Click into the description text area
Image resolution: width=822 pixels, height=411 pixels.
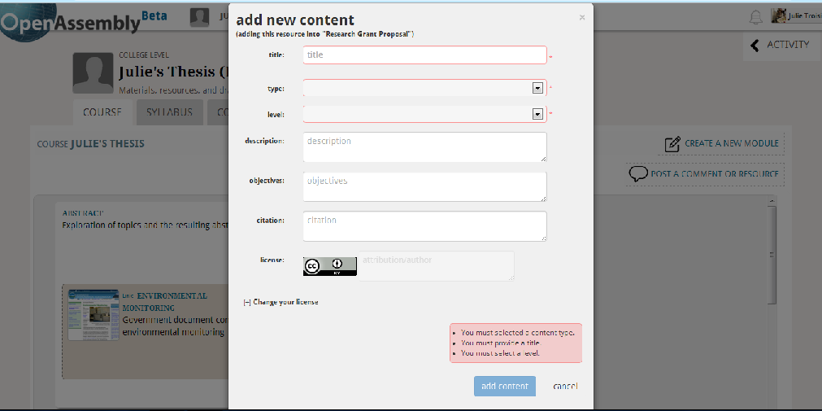(x=424, y=147)
